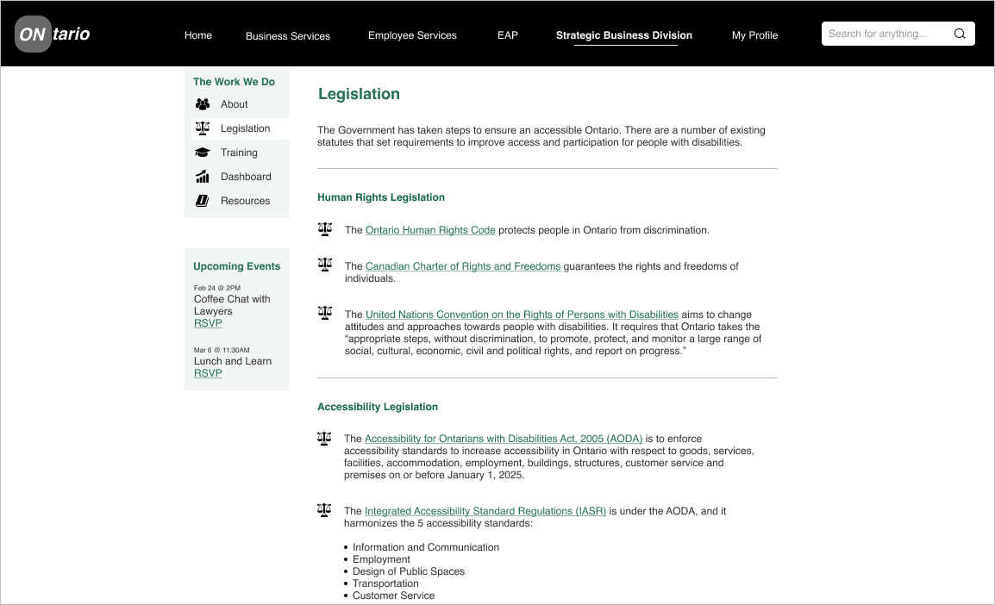Click scales icon beside Ontario Human Rights Code
The image size is (995, 605).
[x=325, y=229]
